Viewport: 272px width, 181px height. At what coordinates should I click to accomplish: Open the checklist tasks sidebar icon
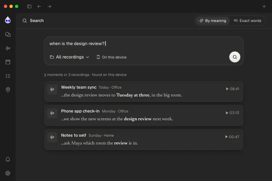click(8, 76)
